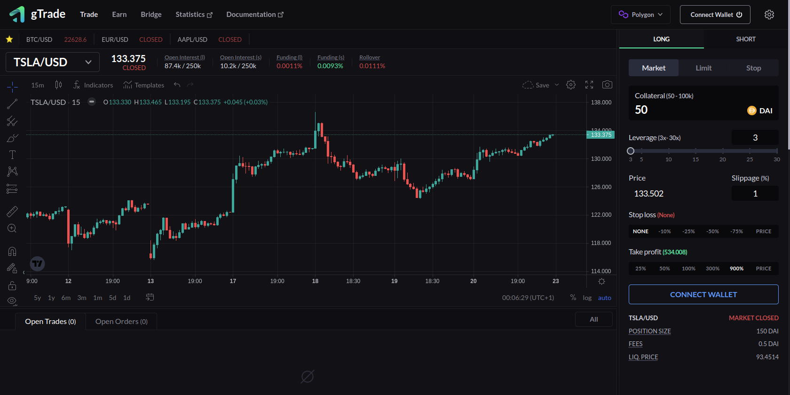
Task: Take a chart snapshot with camera
Action: (x=608, y=85)
